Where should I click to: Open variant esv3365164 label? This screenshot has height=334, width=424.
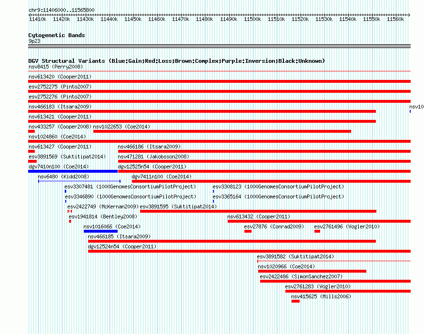[278, 196]
